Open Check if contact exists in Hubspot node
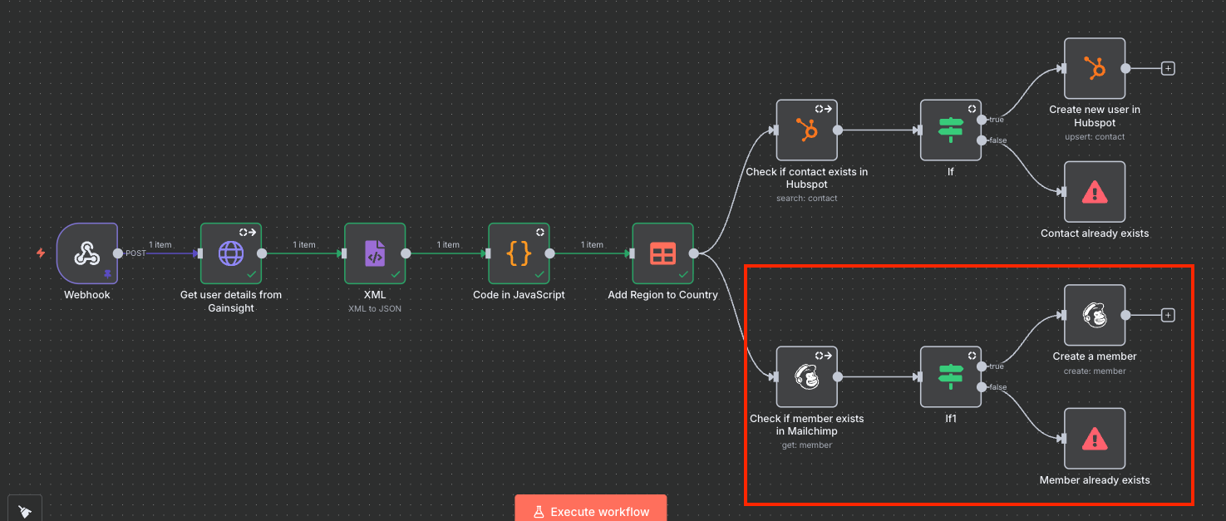 [806, 130]
